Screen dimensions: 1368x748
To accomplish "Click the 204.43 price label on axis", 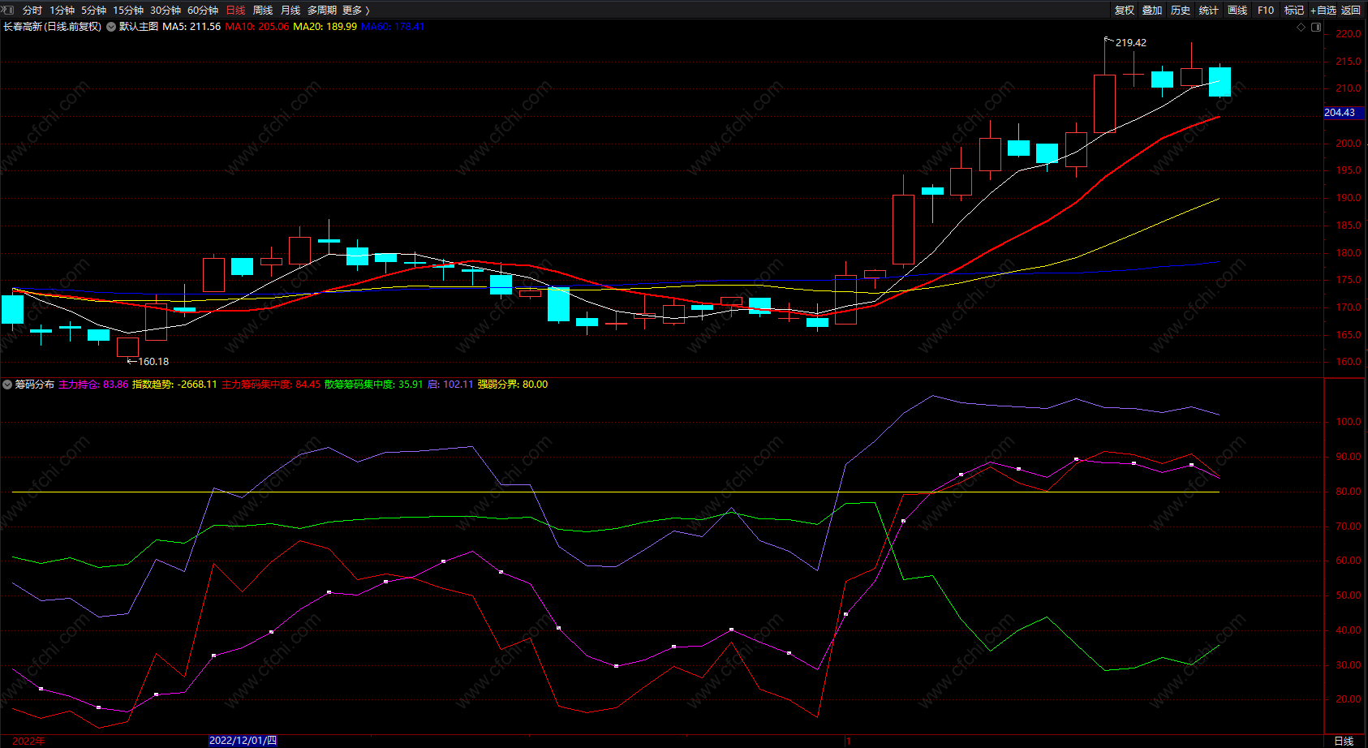I will click(1340, 113).
